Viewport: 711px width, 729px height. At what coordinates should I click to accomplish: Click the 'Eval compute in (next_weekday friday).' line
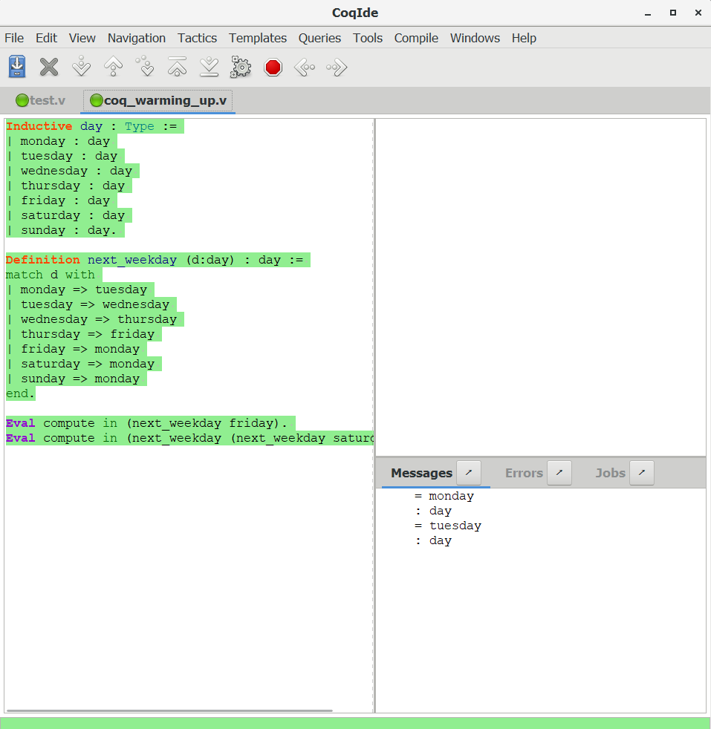(147, 423)
